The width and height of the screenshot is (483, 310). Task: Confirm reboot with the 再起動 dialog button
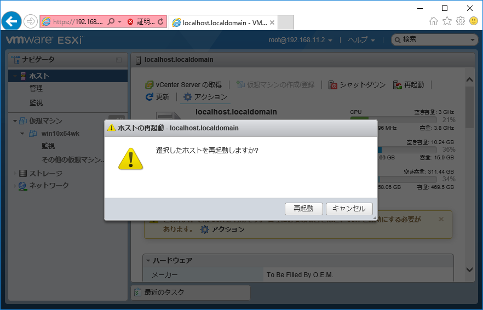[304, 209]
